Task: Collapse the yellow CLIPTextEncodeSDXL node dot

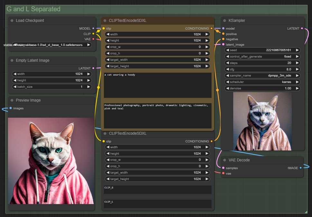Action: 105,21
